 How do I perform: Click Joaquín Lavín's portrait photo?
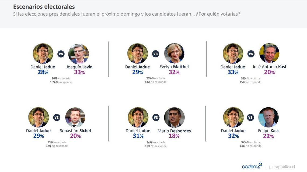click(x=78, y=54)
